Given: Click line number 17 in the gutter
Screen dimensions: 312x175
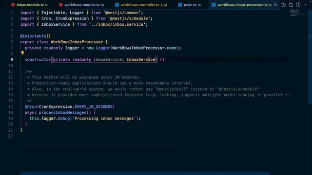Looking at the screenshot, I should 10,107.
